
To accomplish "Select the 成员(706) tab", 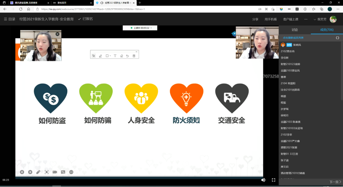I will click(x=327, y=30).
